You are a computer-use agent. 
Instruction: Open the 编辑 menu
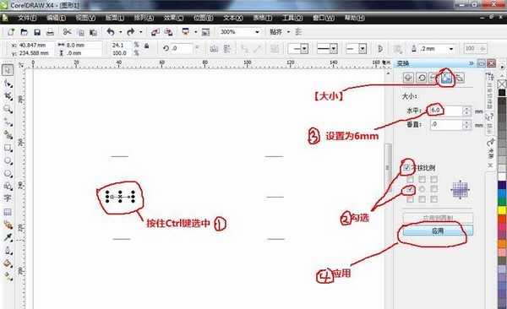click(57, 18)
